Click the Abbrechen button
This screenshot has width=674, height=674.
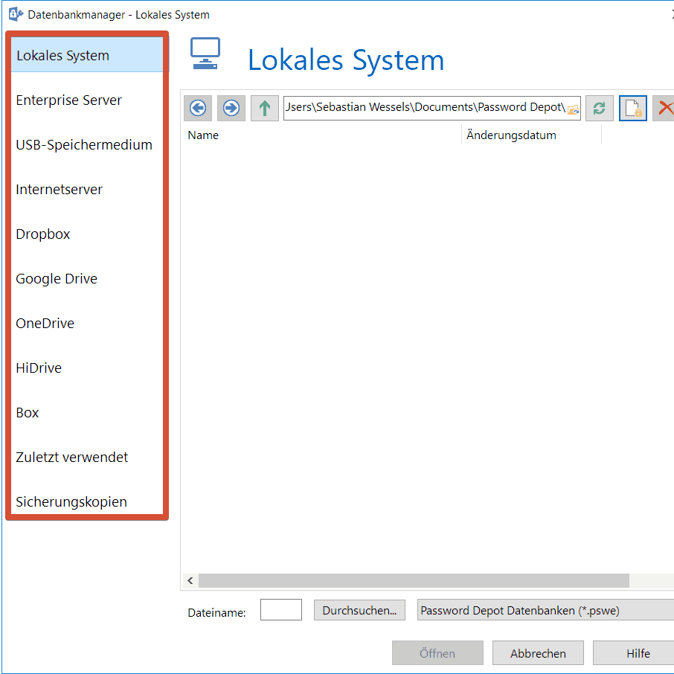tap(538, 653)
